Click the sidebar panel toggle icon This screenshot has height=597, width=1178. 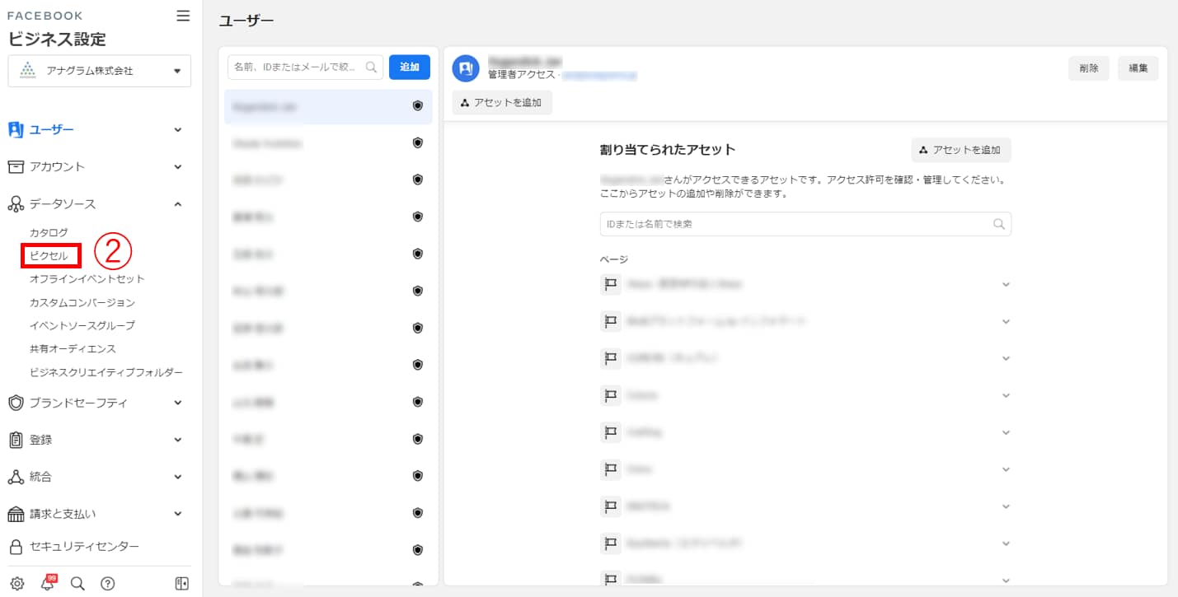[x=182, y=584]
